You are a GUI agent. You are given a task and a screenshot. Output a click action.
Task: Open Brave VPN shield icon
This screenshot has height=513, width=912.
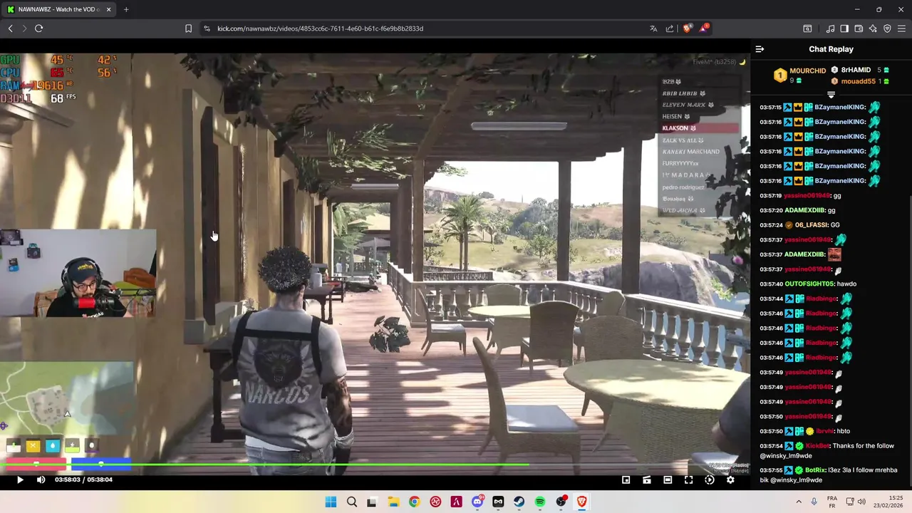[x=887, y=28]
